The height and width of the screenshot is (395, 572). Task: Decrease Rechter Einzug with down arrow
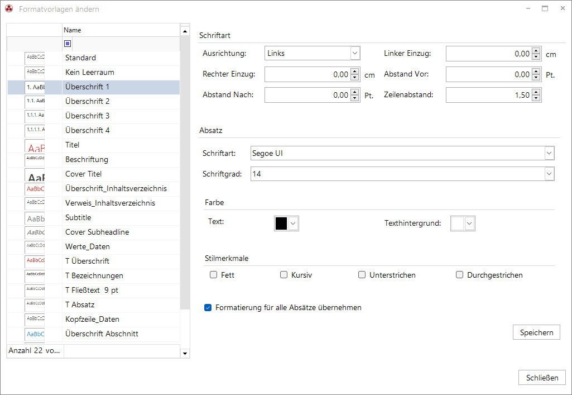pyautogui.click(x=354, y=78)
